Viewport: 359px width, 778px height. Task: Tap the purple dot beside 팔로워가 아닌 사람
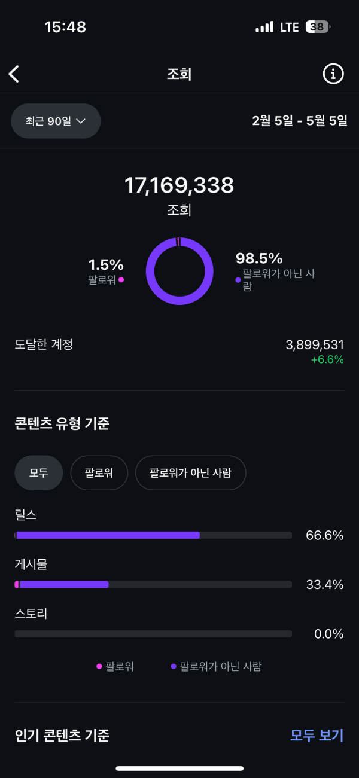(x=238, y=279)
